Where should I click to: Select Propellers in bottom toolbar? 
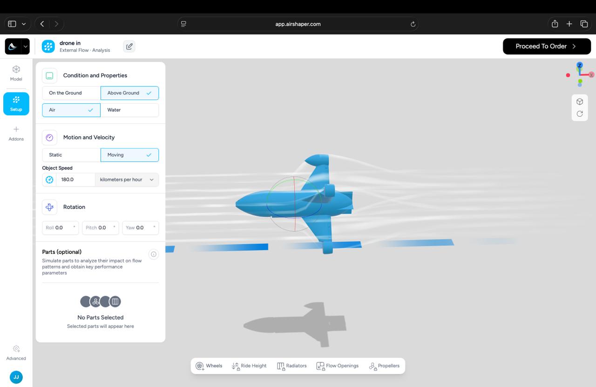pyautogui.click(x=384, y=366)
